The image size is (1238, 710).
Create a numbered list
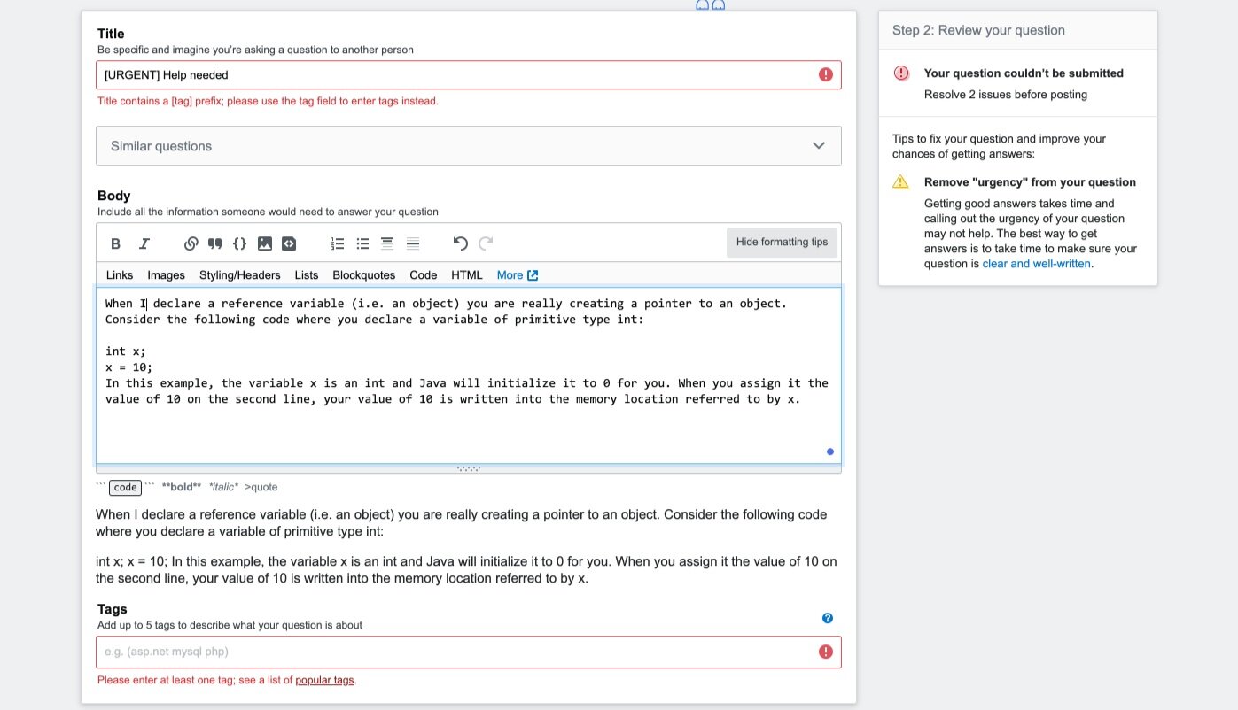338,243
